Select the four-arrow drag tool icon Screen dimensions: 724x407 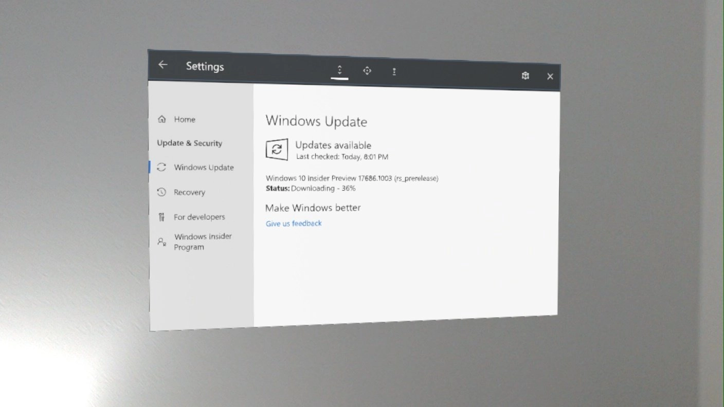coord(367,71)
